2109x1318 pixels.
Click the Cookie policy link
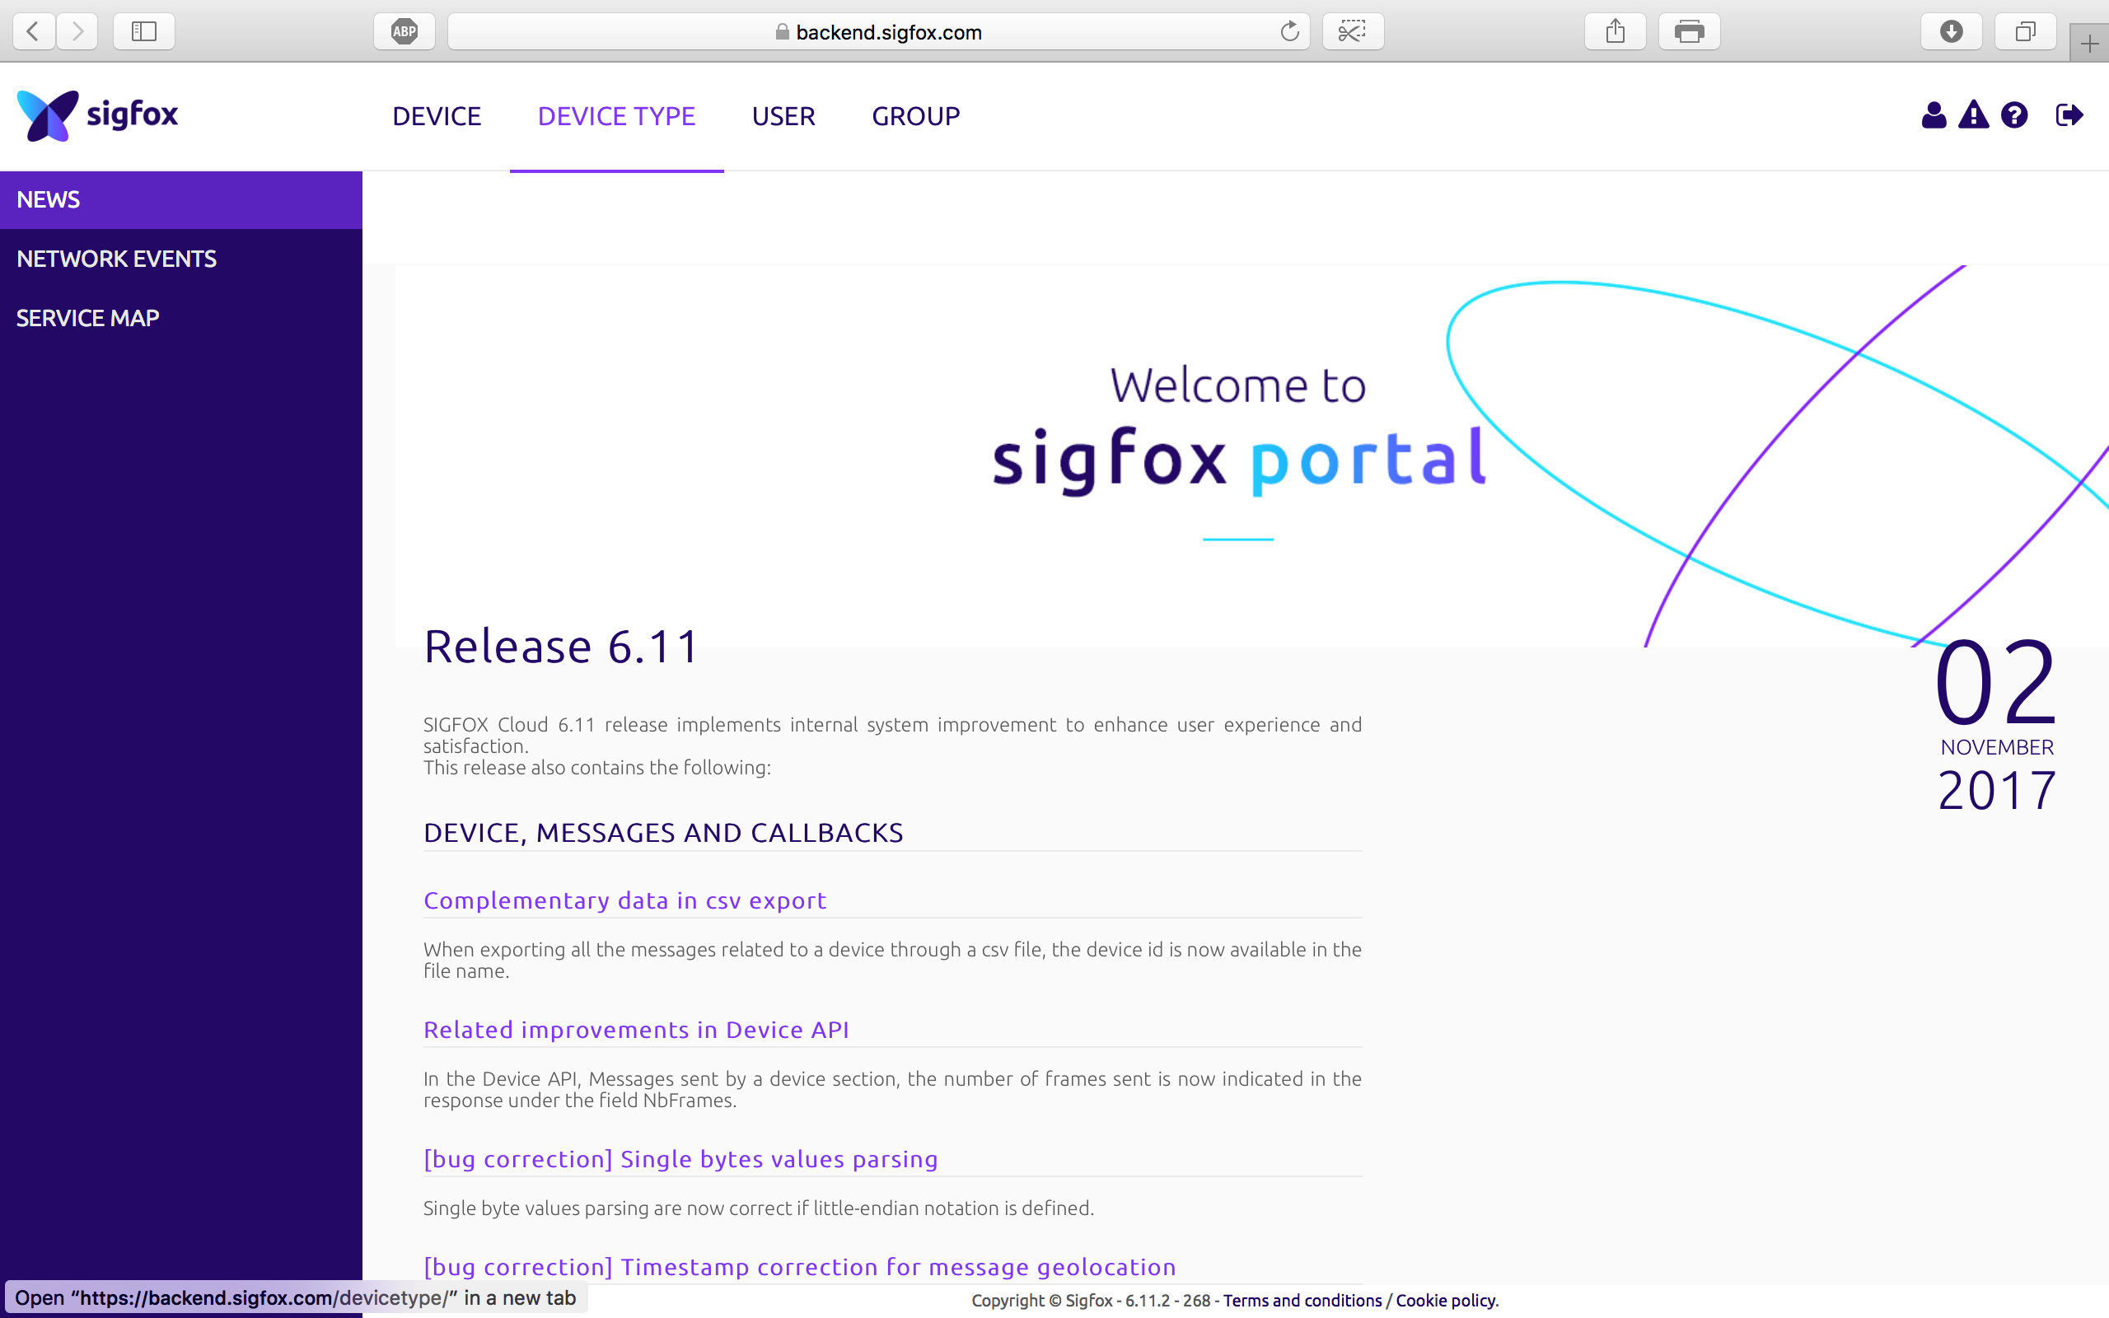[x=1445, y=1301]
